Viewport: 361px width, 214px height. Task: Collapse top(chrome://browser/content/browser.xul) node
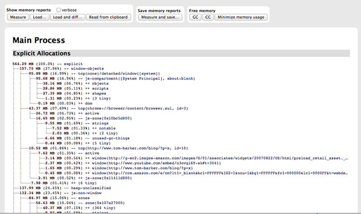(x=108, y=108)
